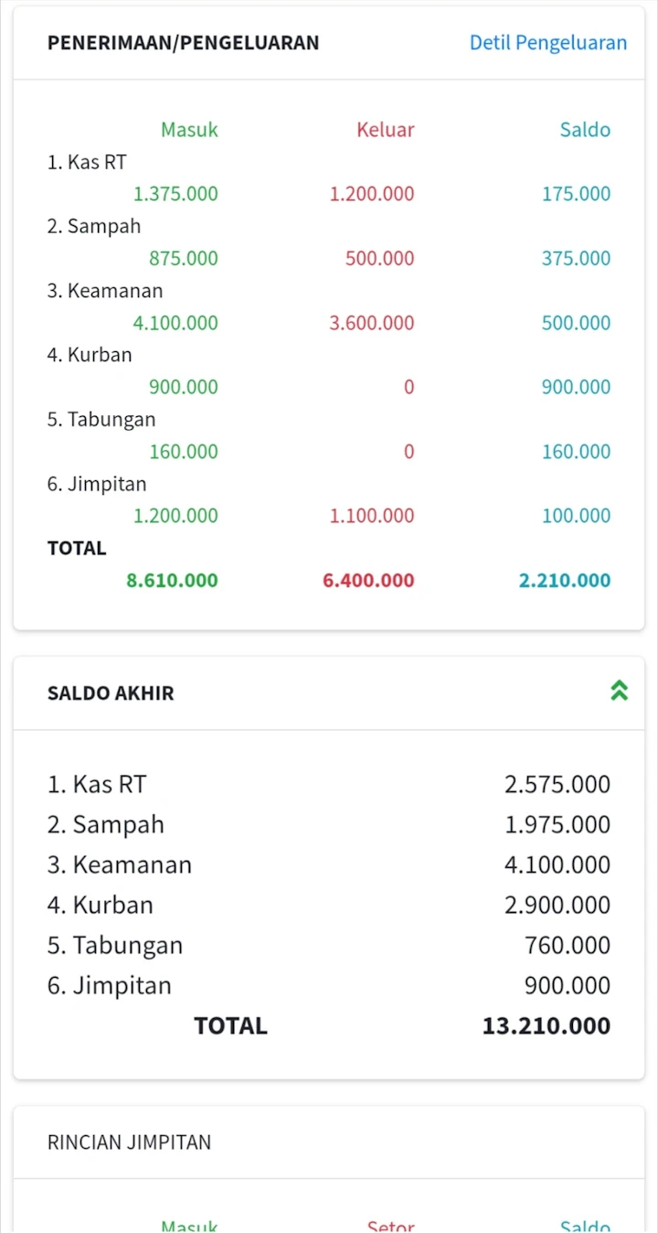658x1233 pixels.
Task: Collapse the Saldo Akhir section with the double chevron
Action: pyautogui.click(x=619, y=692)
